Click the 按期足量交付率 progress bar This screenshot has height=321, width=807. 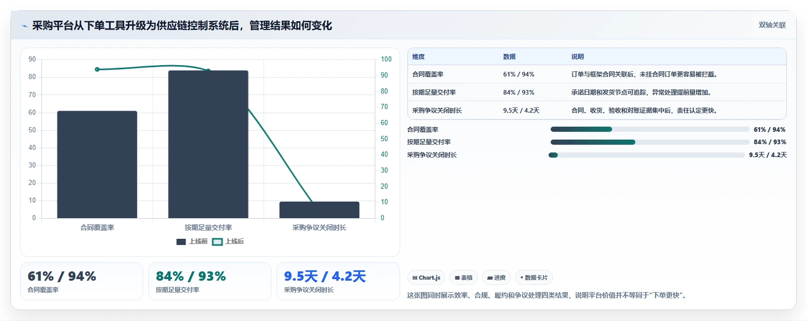coord(650,142)
